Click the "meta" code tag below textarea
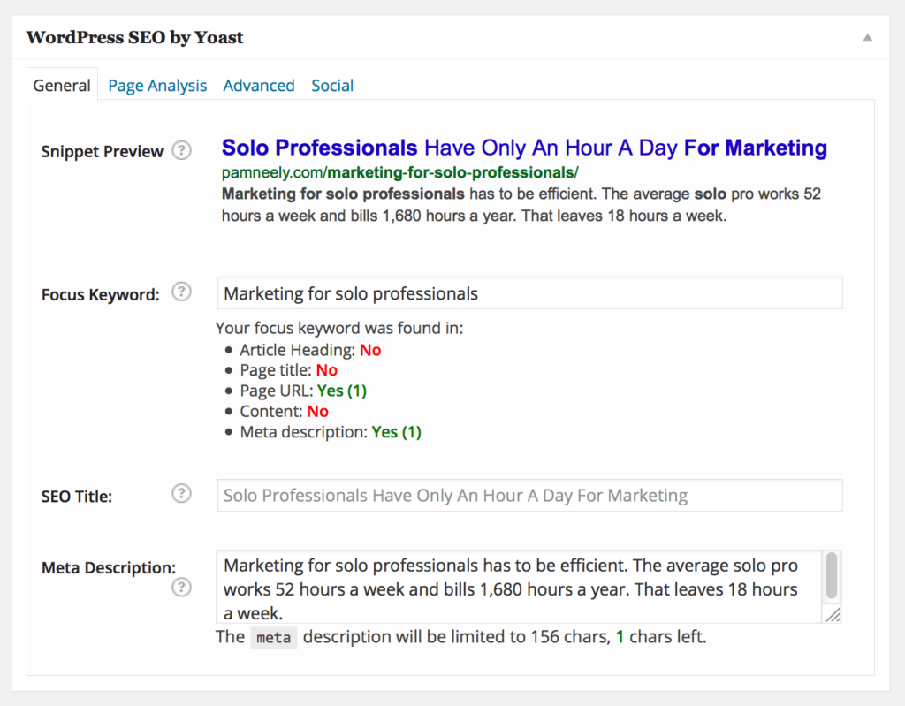905x706 pixels. pos(274,637)
